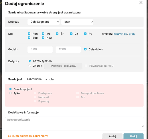Click the Dni label
The width and height of the screenshot is (148, 139).
pyautogui.click(x=10, y=34)
